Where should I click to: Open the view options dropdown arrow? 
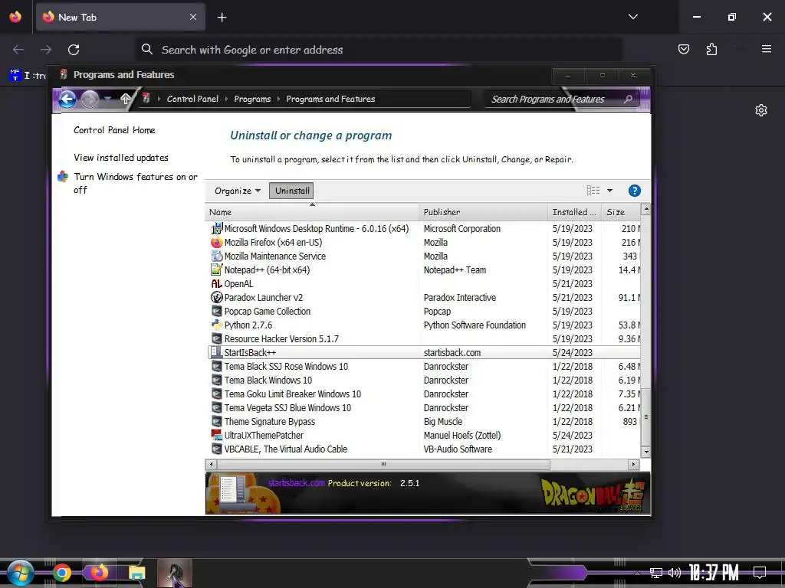click(x=609, y=191)
